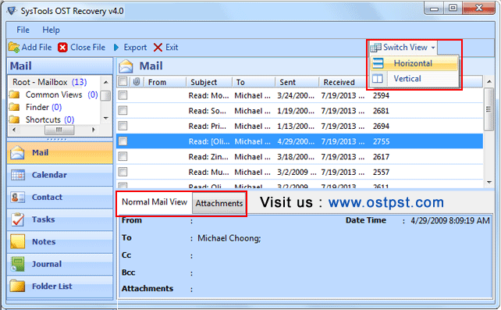Click the Mail envelope icon in sidebar
The image size is (501, 310).
(x=17, y=152)
